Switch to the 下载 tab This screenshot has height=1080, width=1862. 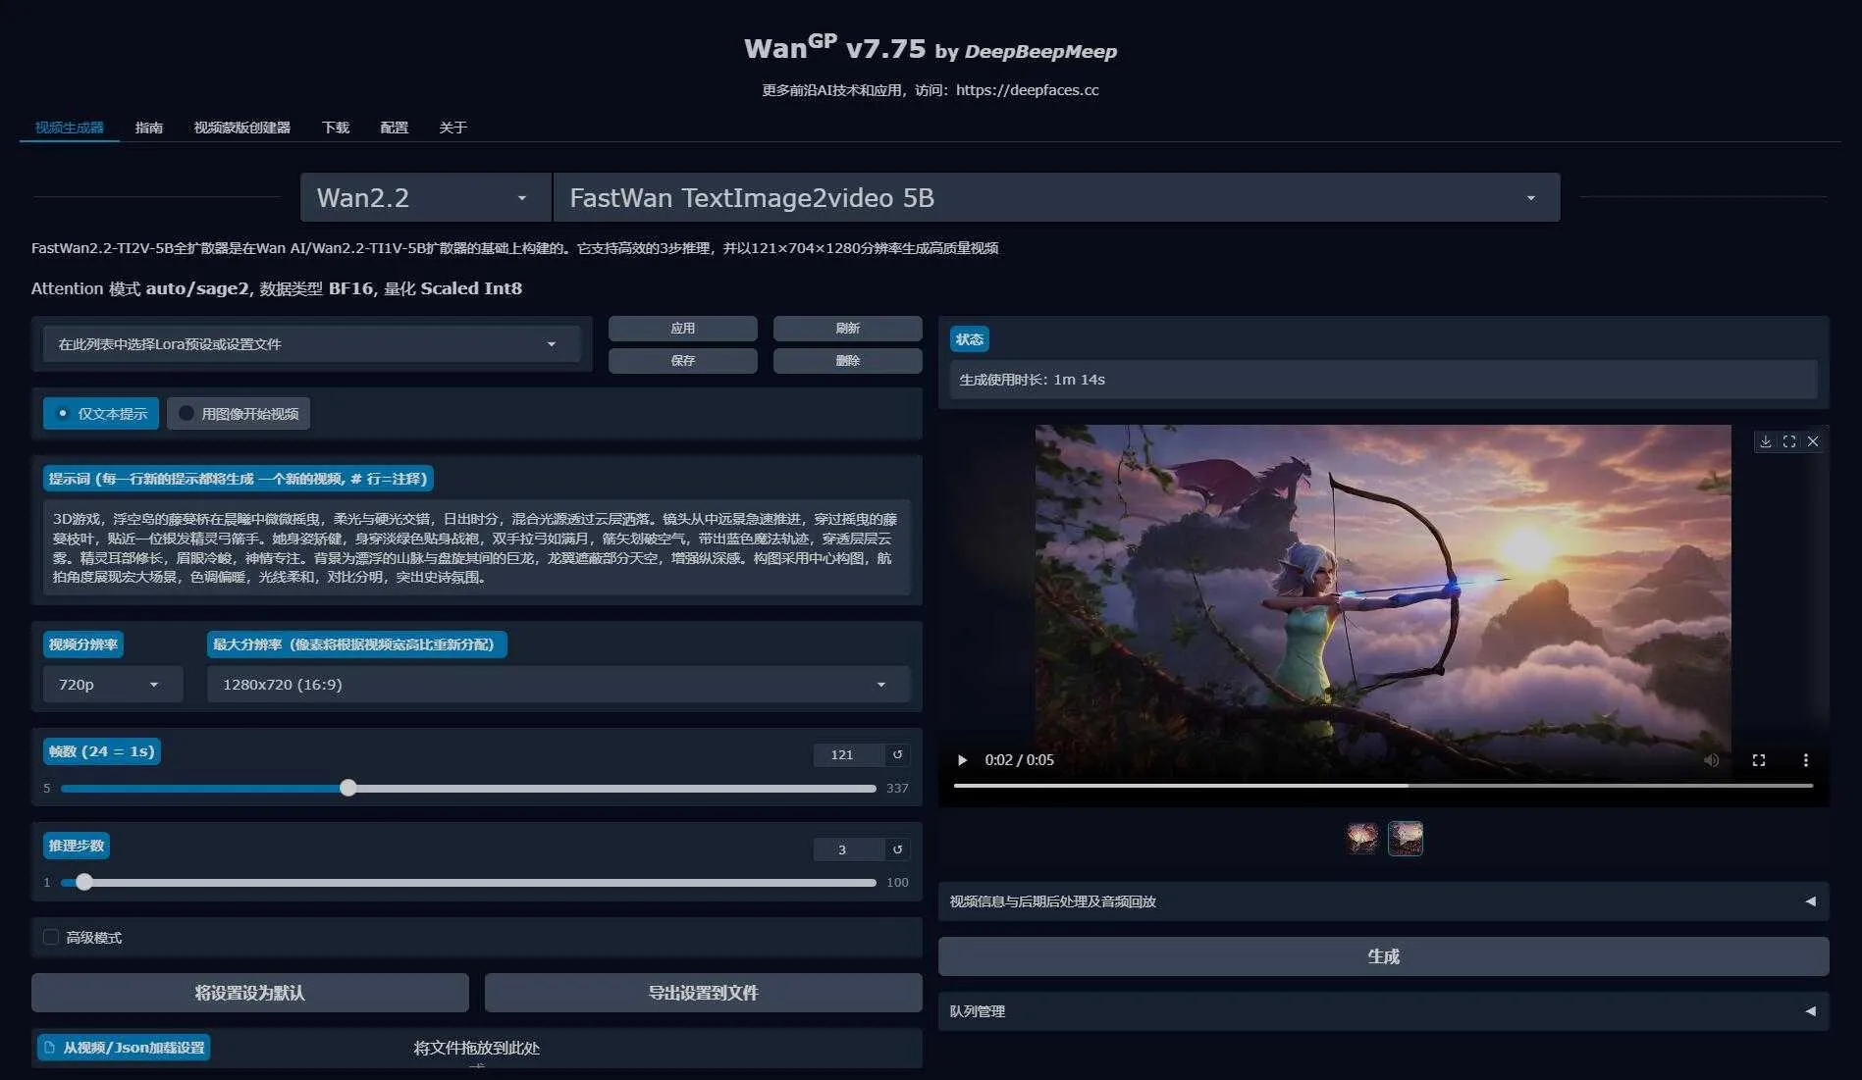click(336, 128)
